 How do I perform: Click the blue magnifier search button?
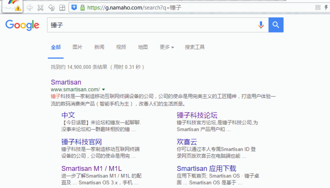tap(276, 25)
